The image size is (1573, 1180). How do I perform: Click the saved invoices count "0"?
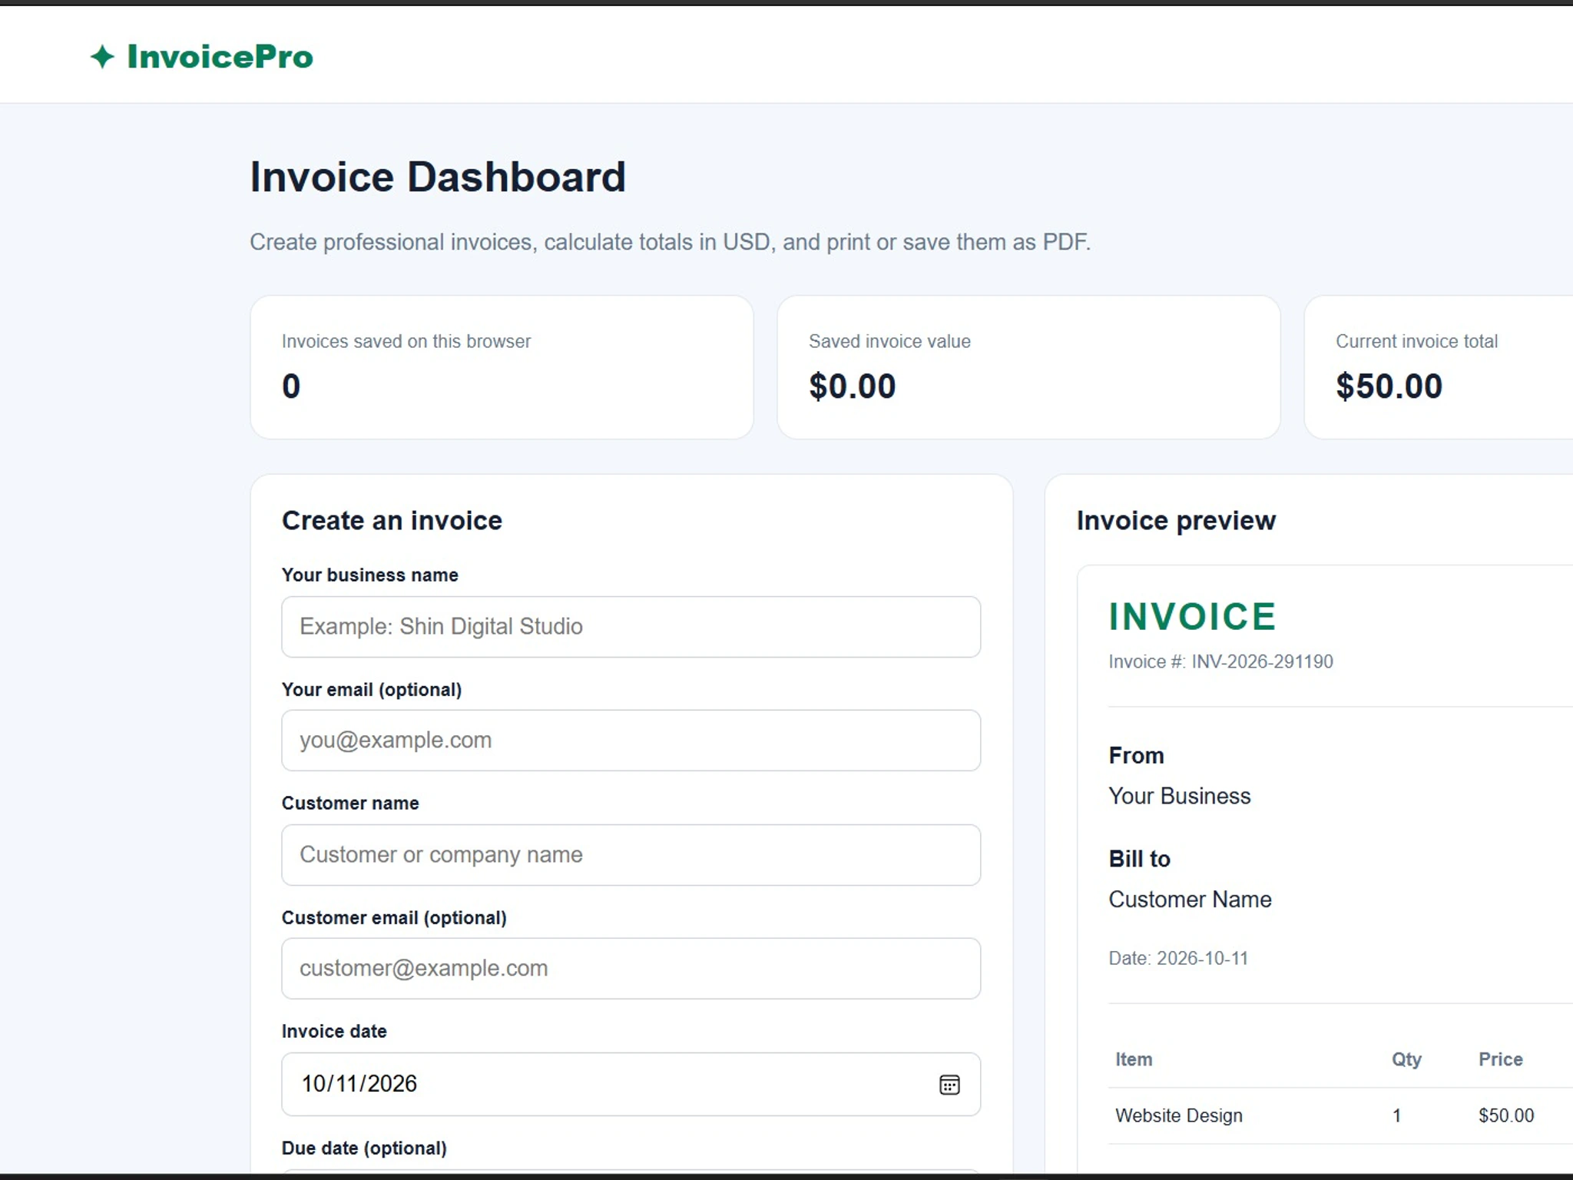pyautogui.click(x=291, y=386)
